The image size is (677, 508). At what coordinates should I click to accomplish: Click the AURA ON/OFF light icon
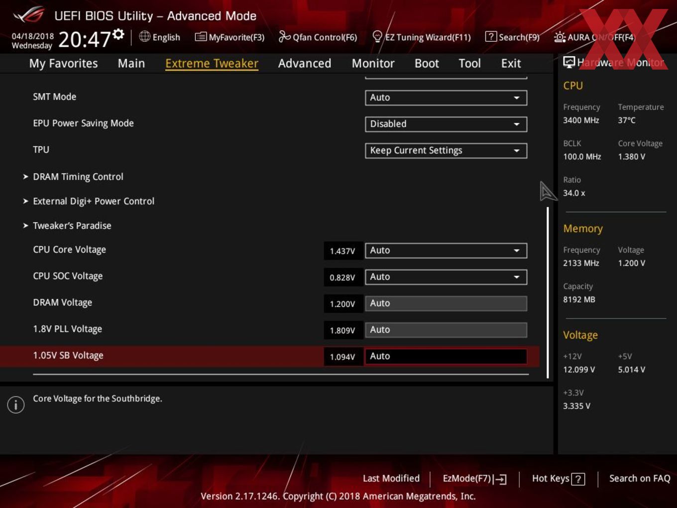click(560, 37)
